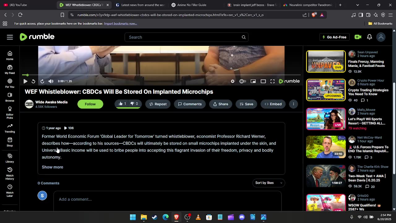Rewind the video with back arrow
396x223 pixels.
(33, 81)
